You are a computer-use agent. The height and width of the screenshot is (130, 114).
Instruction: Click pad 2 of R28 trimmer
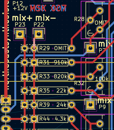90,20
